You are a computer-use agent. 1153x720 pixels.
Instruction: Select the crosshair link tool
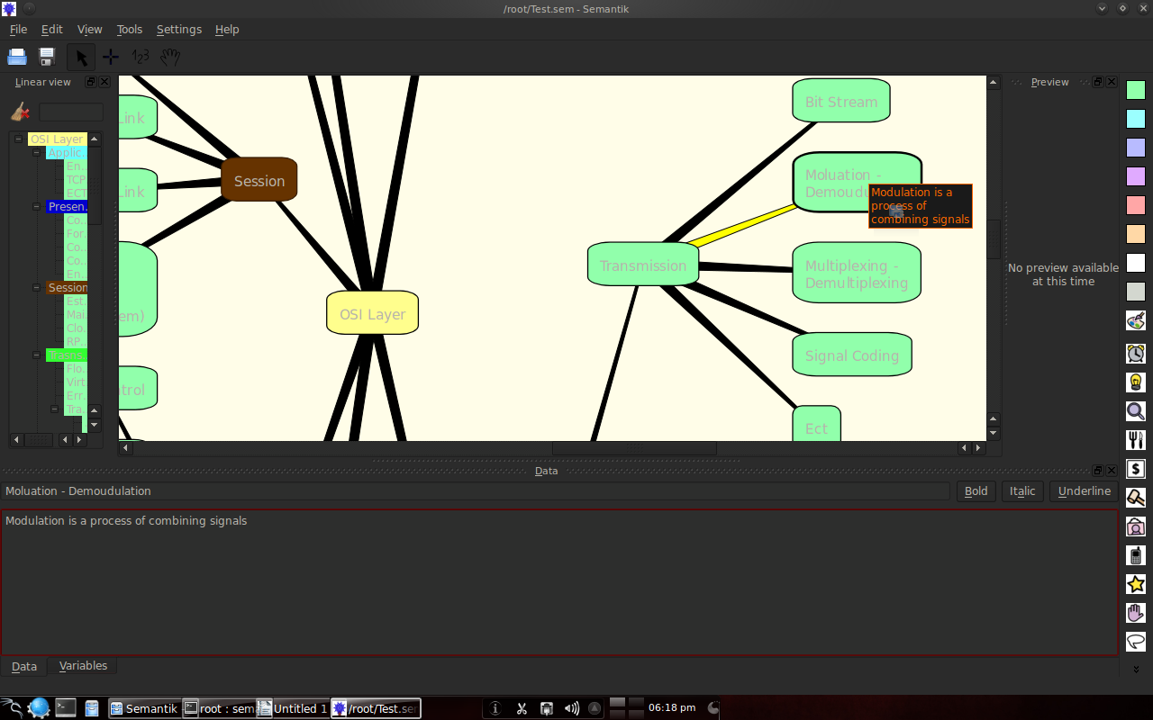[x=111, y=57]
